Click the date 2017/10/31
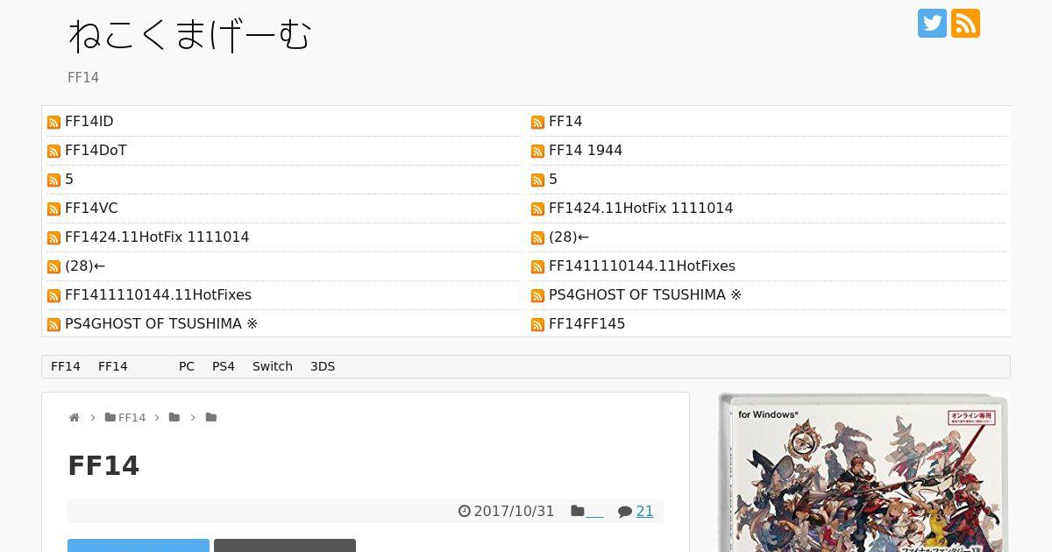Screen dimensions: 1052x552 pyautogui.click(x=514, y=511)
